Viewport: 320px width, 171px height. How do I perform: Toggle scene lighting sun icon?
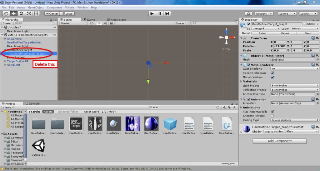(x=99, y=23)
